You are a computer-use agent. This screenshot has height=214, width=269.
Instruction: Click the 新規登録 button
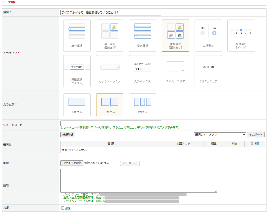pyautogui.click(x=68, y=135)
